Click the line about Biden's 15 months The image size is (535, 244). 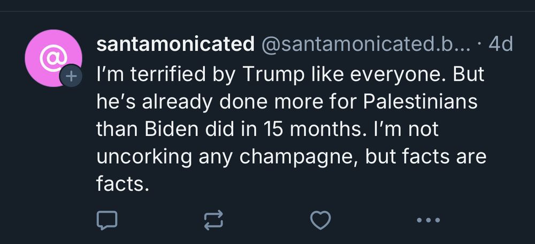267,130
